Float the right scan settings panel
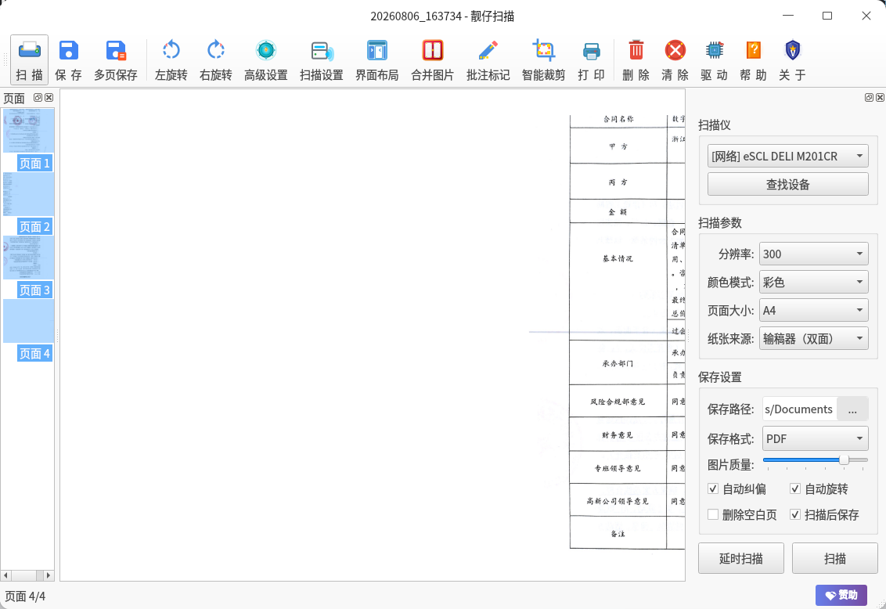 coord(869,98)
